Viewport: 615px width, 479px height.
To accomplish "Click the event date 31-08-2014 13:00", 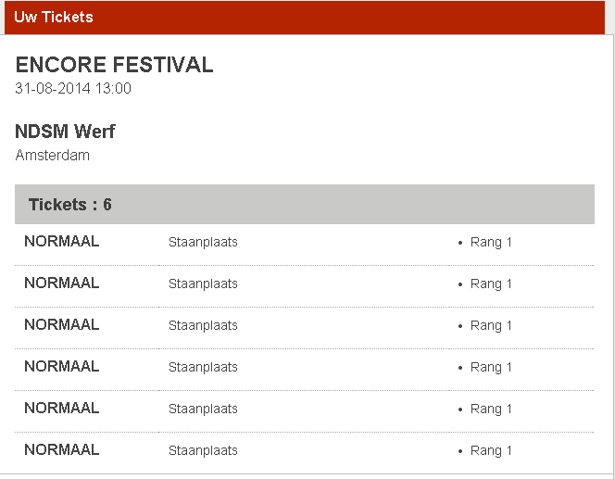I will pos(73,89).
